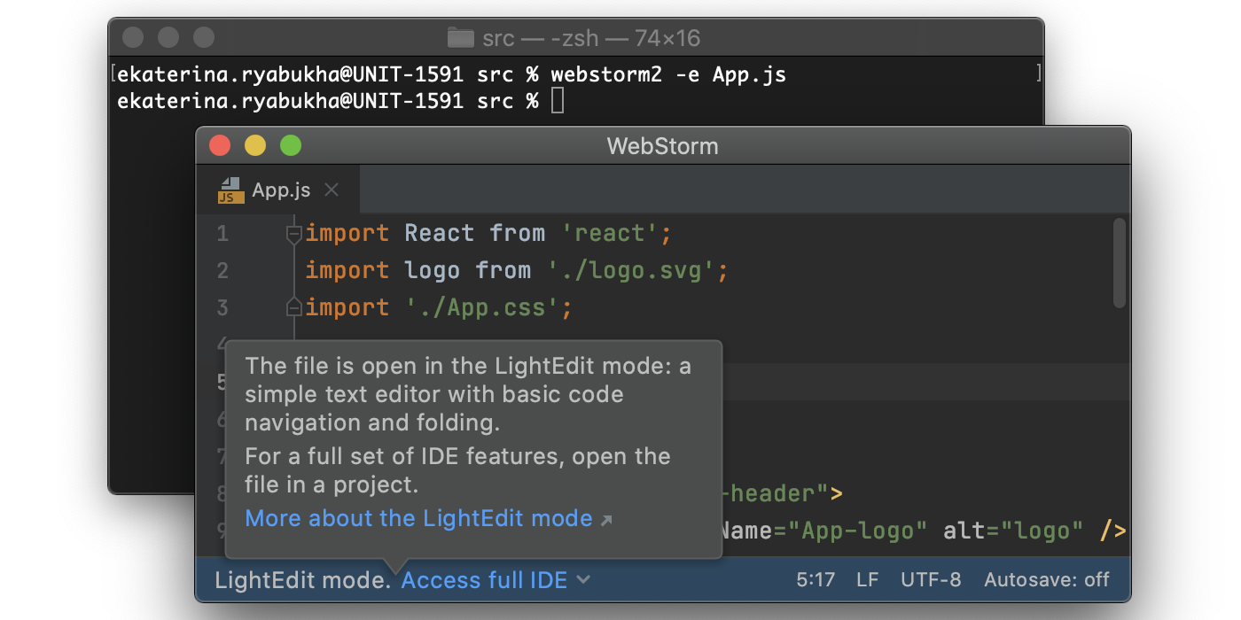Toggle Autosave: off in status bar
This screenshot has width=1241, height=620.
pos(1047,580)
